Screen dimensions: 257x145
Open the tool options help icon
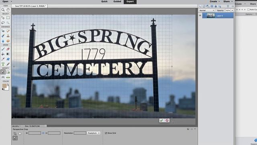tap(188, 129)
